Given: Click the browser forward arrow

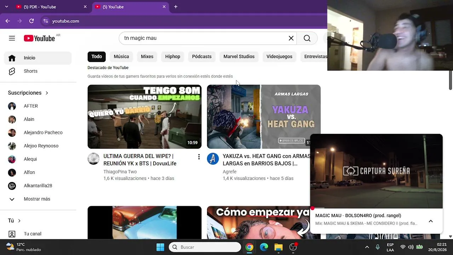Looking at the screenshot, I should click(x=19, y=21).
